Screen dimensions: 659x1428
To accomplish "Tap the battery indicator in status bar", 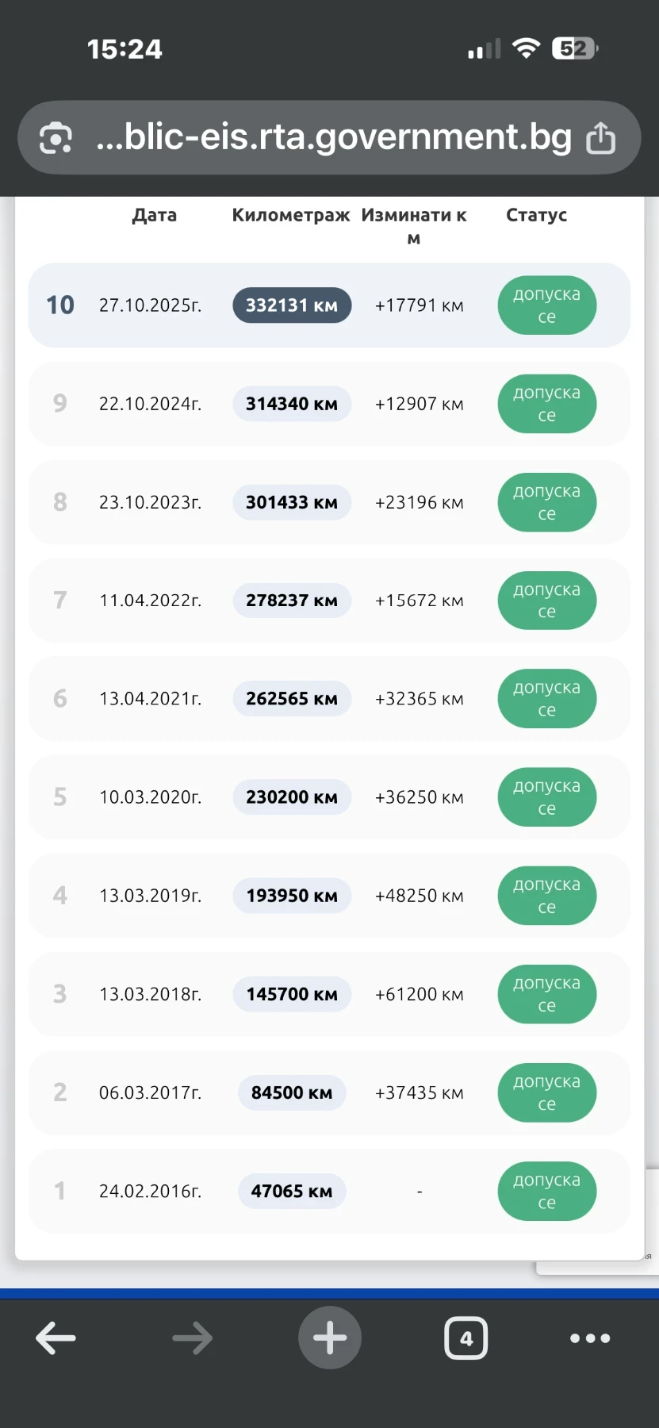I will coord(574,49).
